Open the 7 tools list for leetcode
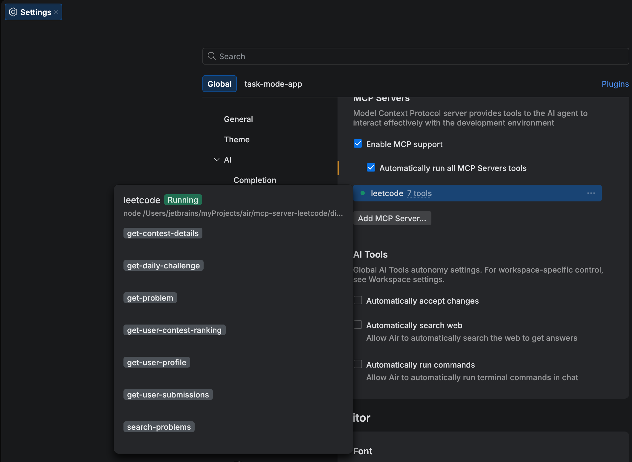632x462 pixels. (419, 193)
